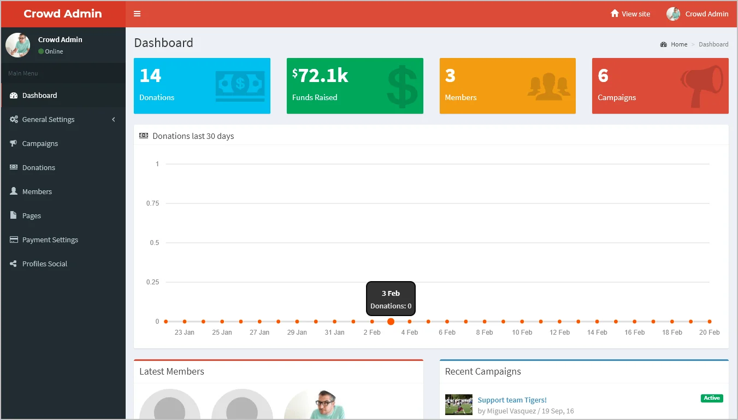Image resolution: width=738 pixels, height=420 pixels.
Task: Open Payment Settings in the sidebar
Action: click(x=63, y=240)
